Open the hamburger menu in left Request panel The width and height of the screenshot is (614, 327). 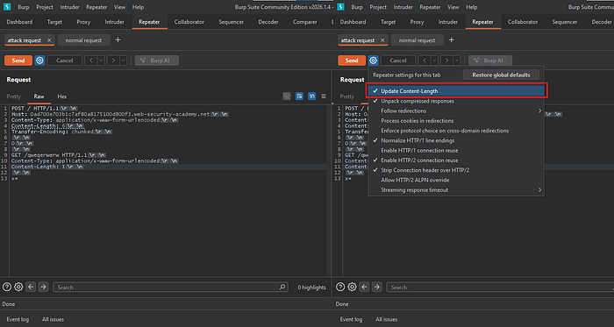click(x=324, y=96)
